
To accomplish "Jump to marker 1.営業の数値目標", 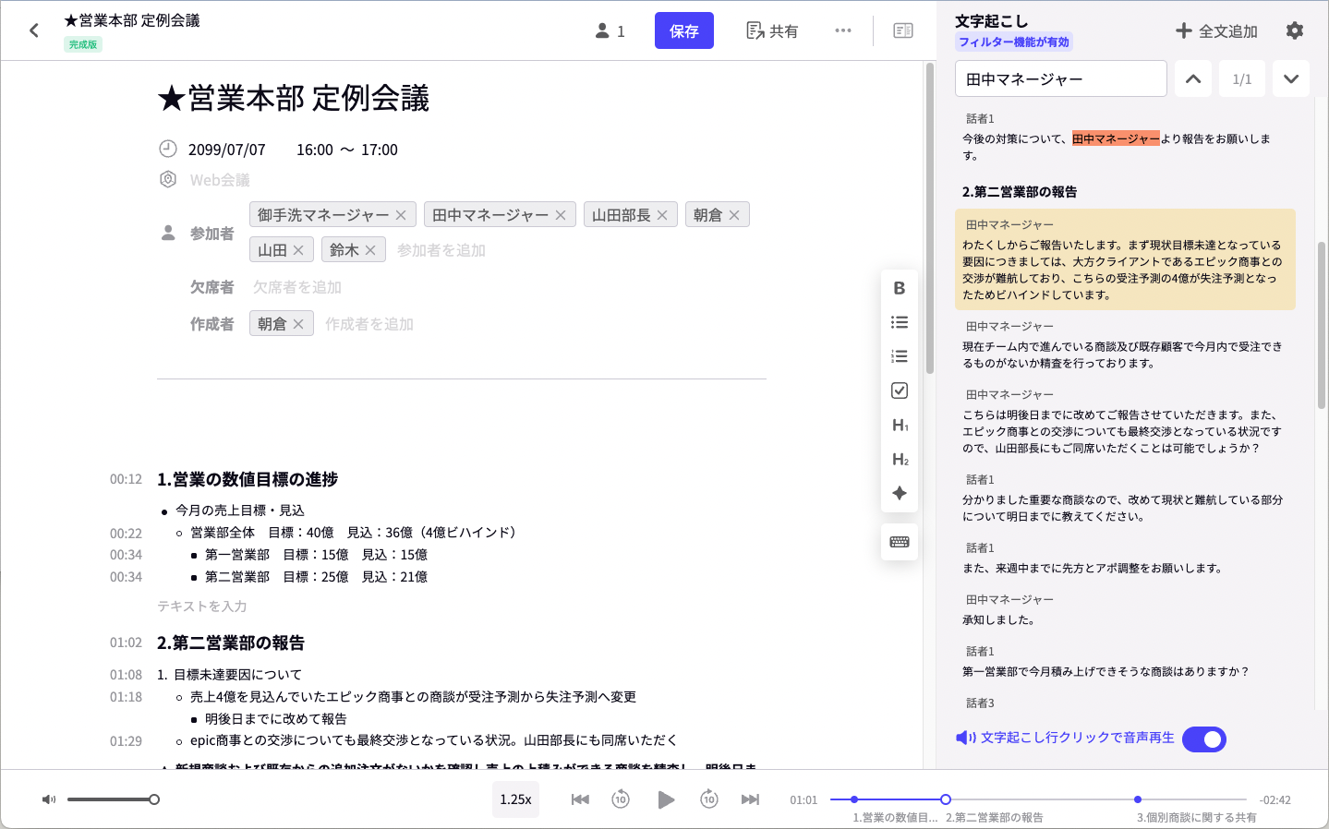I will (x=854, y=799).
